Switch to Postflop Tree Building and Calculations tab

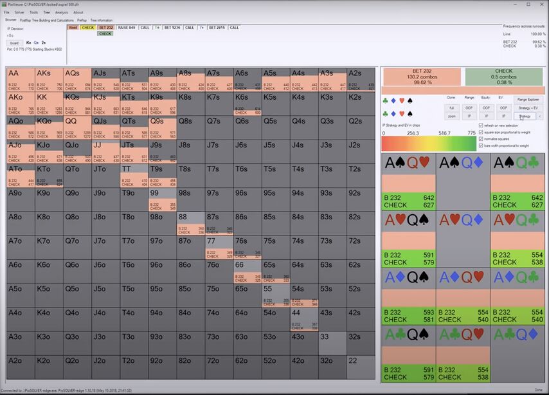click(x=47, y=21)
